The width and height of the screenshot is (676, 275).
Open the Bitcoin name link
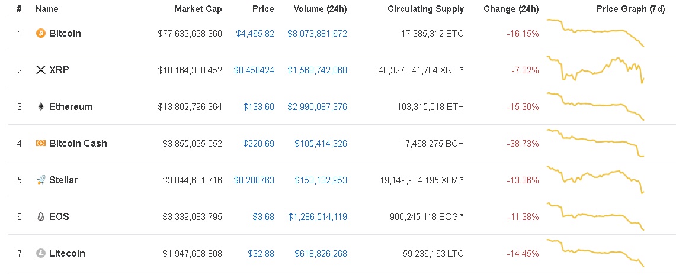coord(65,34)
